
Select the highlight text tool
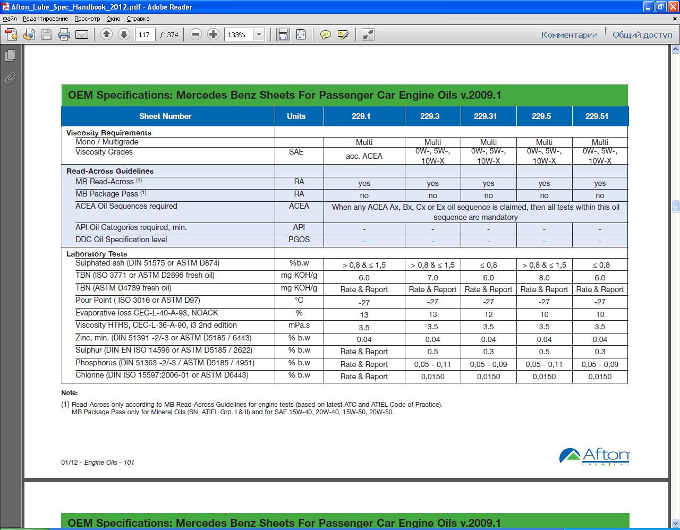343,35
